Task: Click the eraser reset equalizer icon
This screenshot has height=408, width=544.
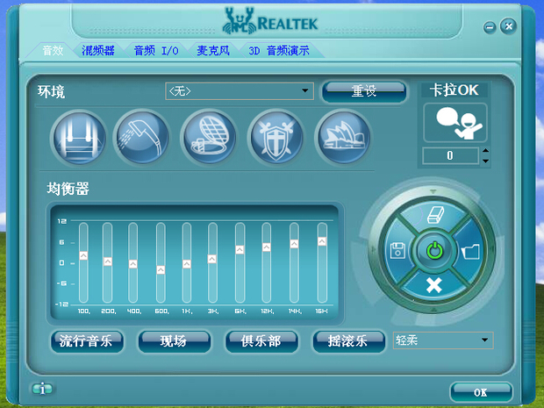Action: (x=433, y=214)
